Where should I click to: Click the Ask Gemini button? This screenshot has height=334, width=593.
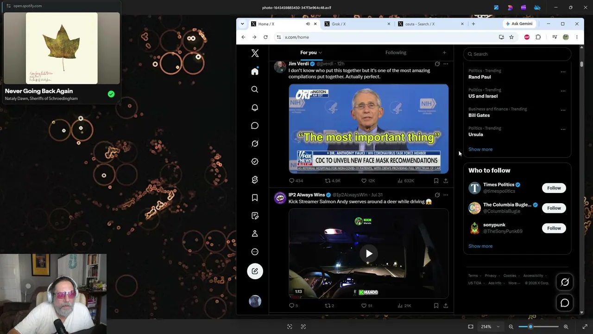coord(519,24)
